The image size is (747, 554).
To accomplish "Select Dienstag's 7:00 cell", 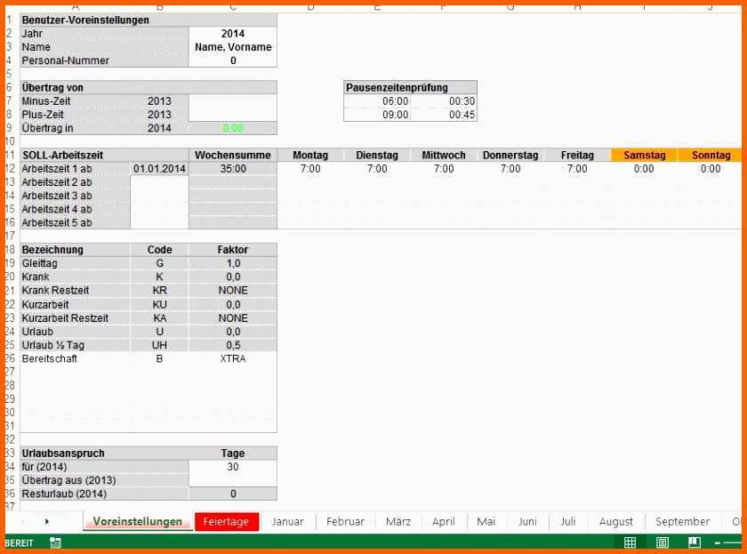I will (377, 169).
